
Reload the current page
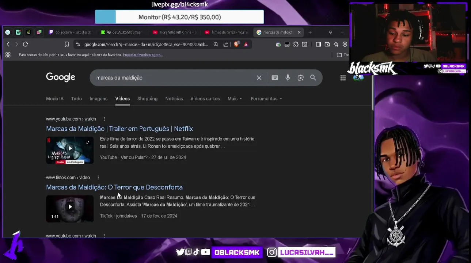(x=25, y=44)
